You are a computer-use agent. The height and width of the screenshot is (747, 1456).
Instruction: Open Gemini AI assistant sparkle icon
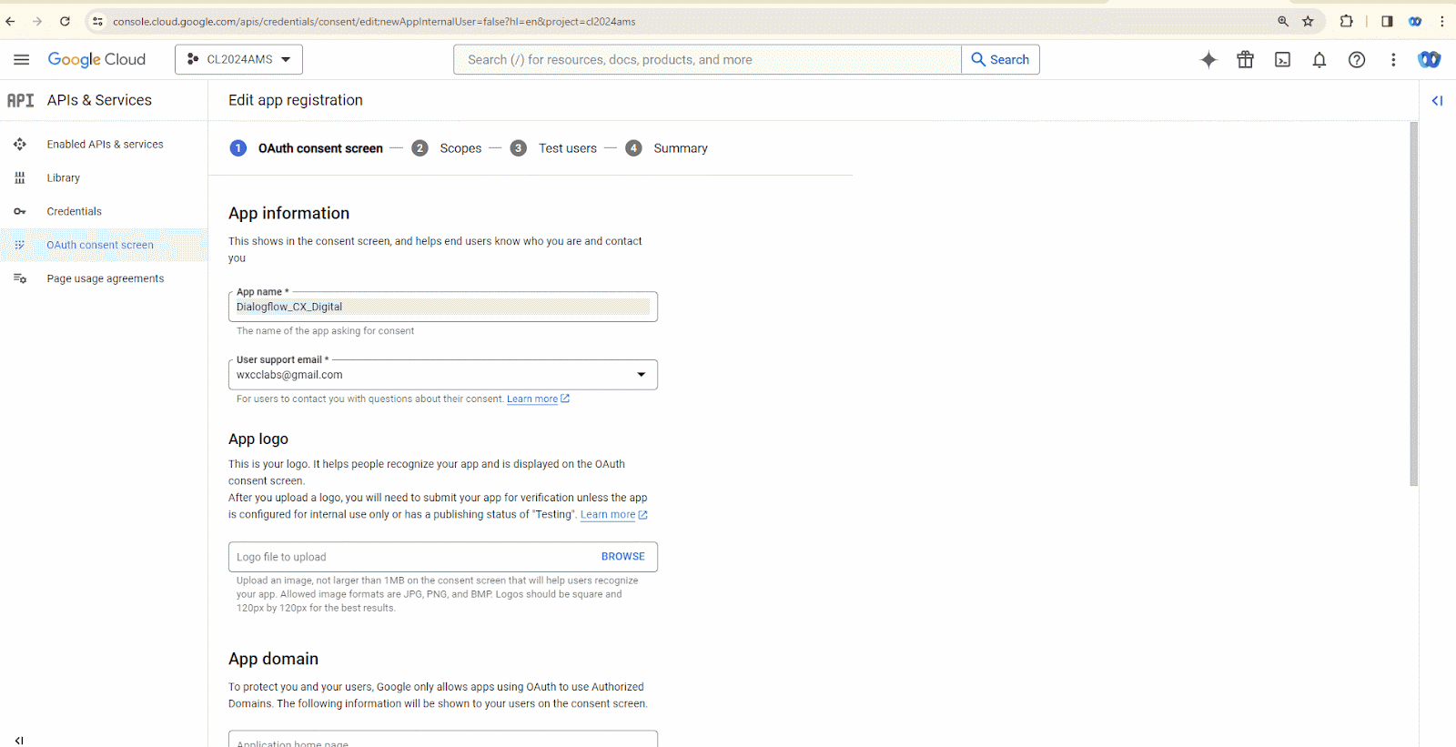[1208, 59]
